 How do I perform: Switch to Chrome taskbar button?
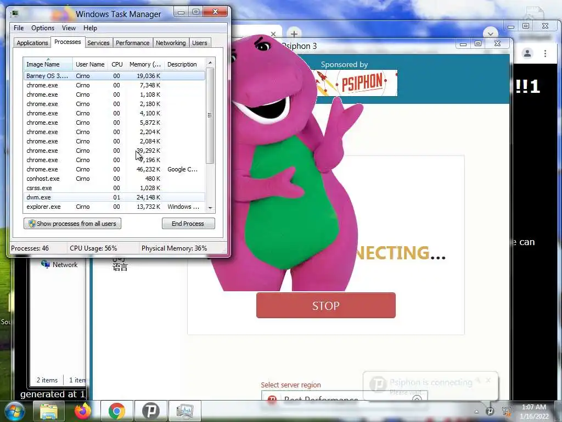click(x=116, y=411)
